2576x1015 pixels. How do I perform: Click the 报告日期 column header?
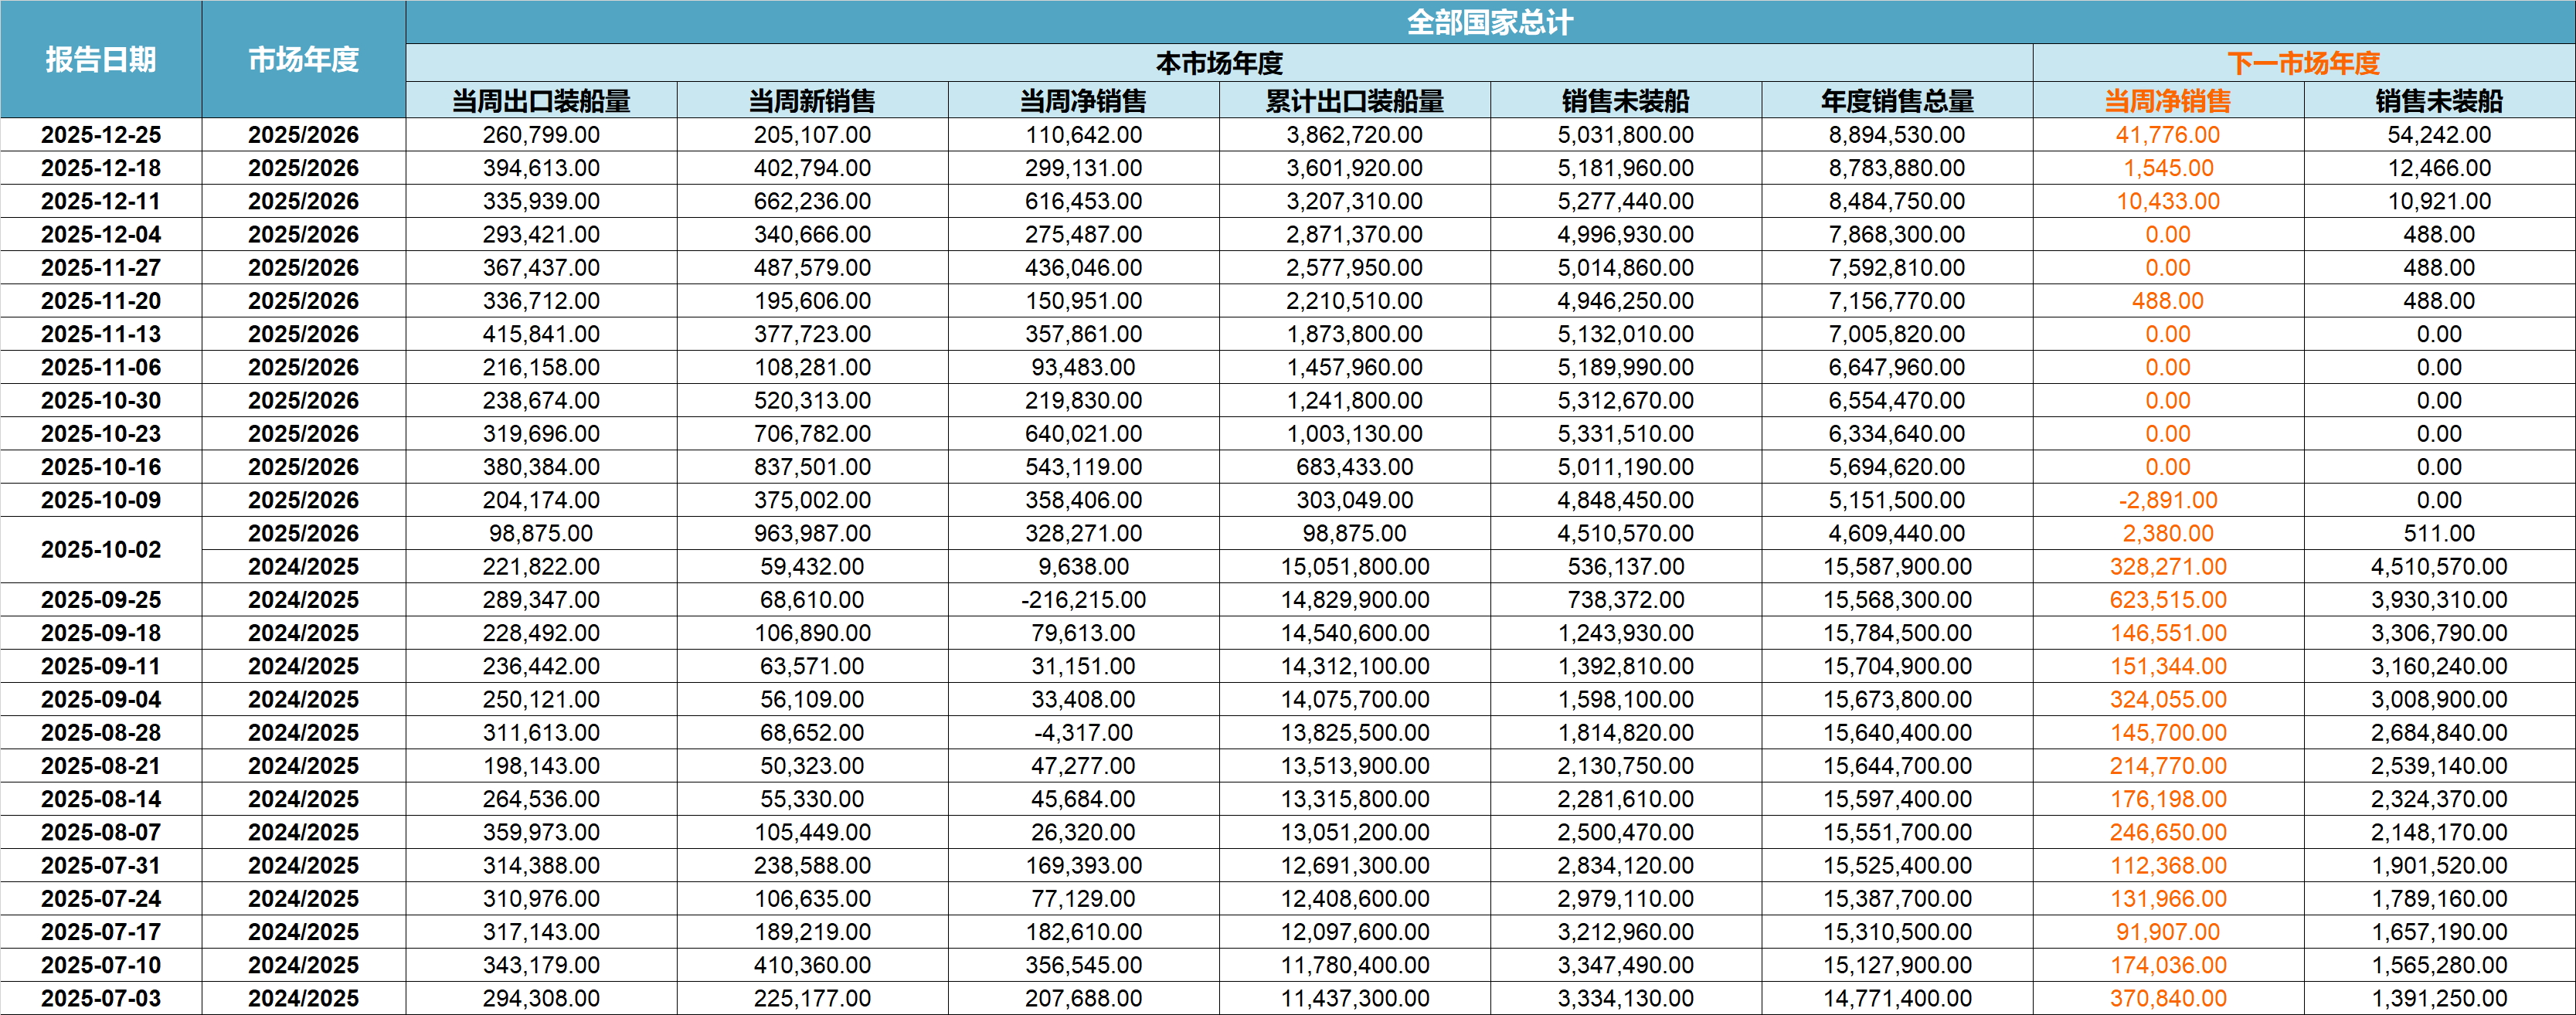tap(101, 60)
